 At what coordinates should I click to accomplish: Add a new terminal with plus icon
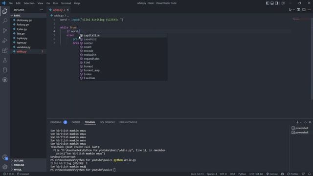297,122
